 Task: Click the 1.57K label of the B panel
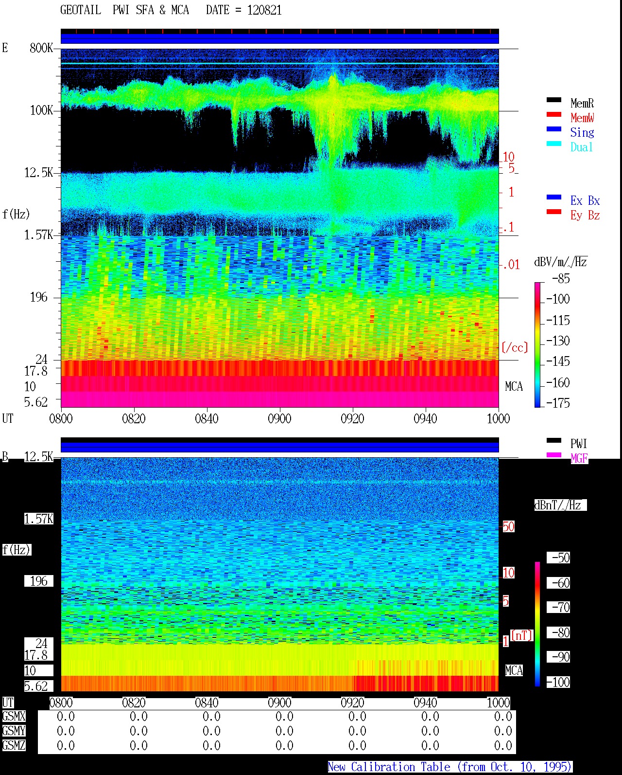(x=39, y=519)
